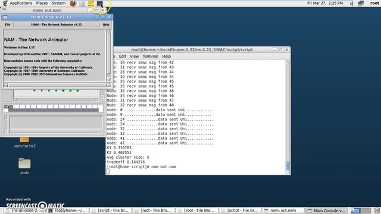The image size is (381, 214).
Task: Click the network status icon in top panel
Action: pos(361,3)
